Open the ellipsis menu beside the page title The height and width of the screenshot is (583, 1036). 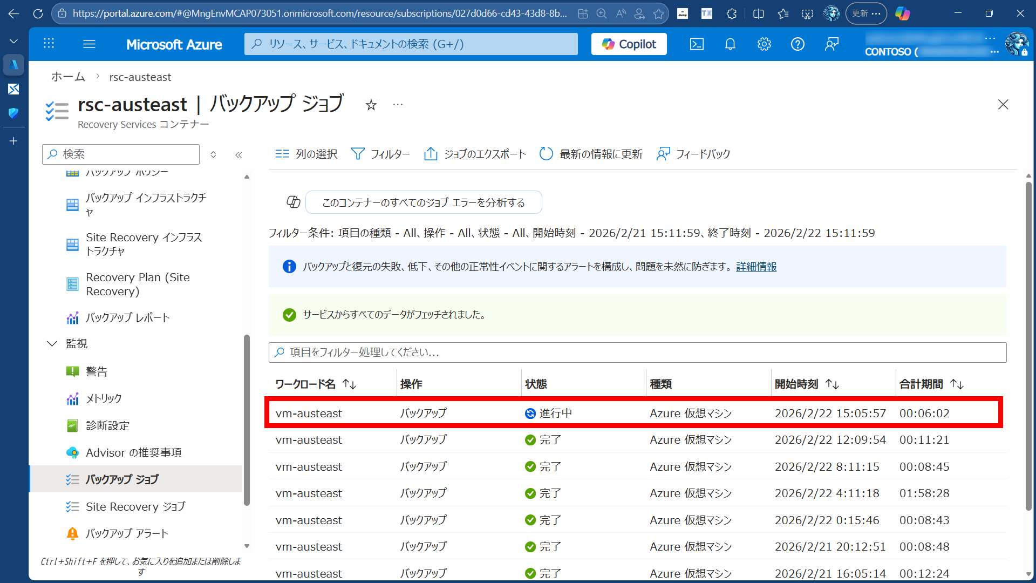(398, 104)
